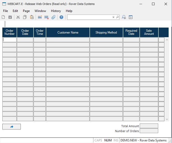
Task: Click the toolbar icon of person with eye
Action: (x=124, y=17)
